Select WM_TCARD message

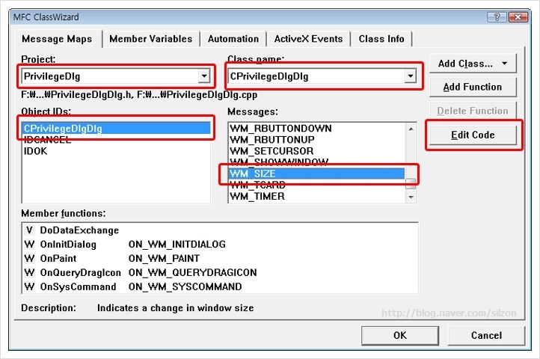point(317,185)
